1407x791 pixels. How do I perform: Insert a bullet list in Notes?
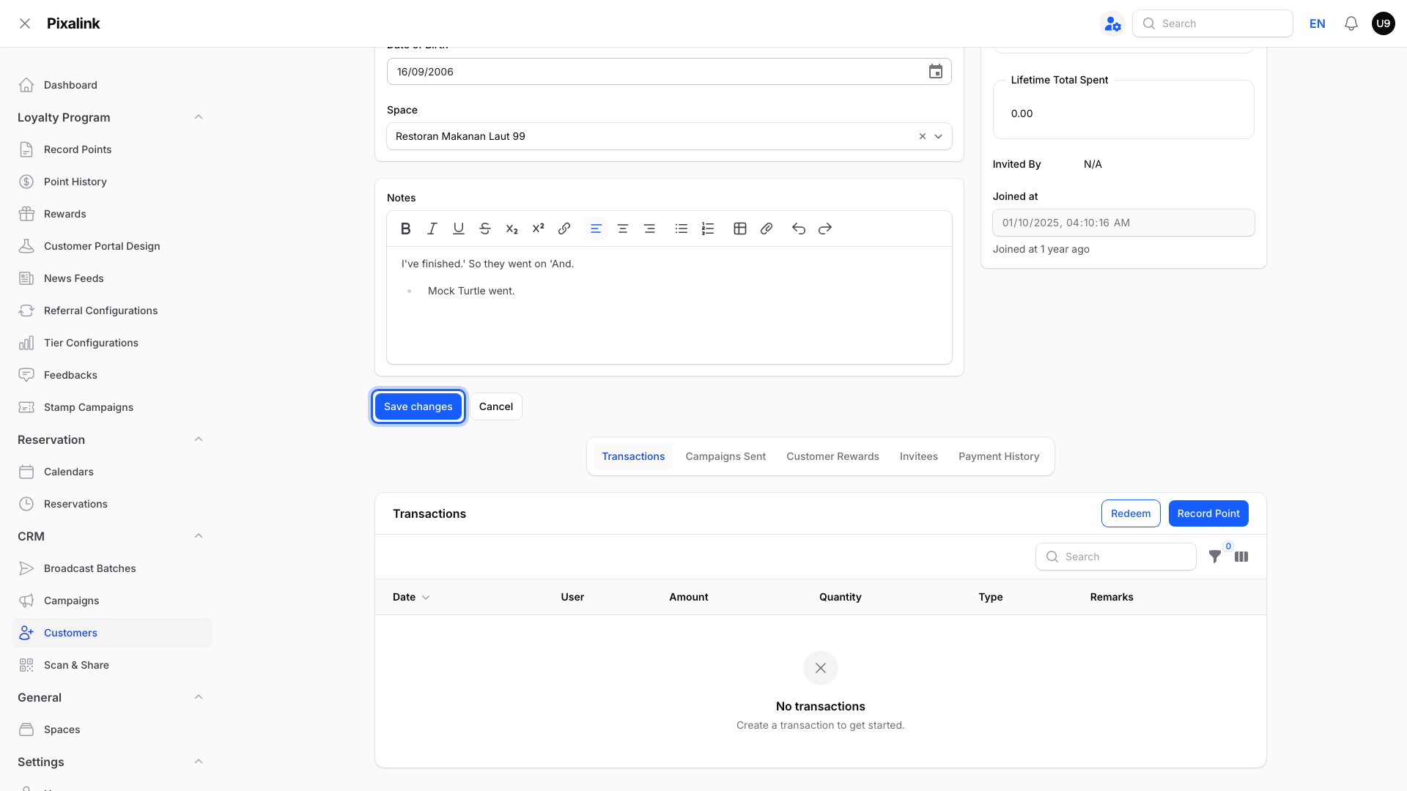click(681, 229)
